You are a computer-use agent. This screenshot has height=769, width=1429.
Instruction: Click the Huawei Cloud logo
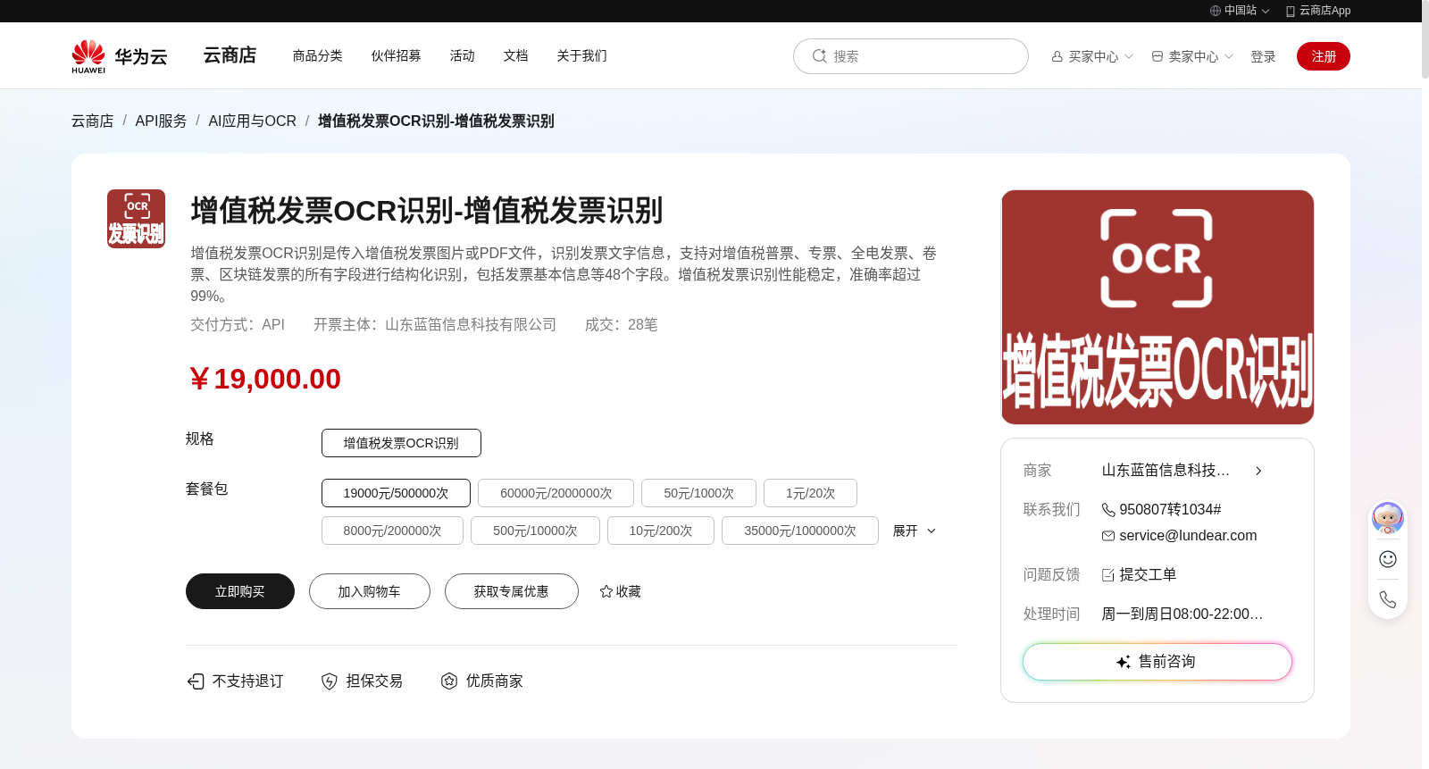(120, 56)
